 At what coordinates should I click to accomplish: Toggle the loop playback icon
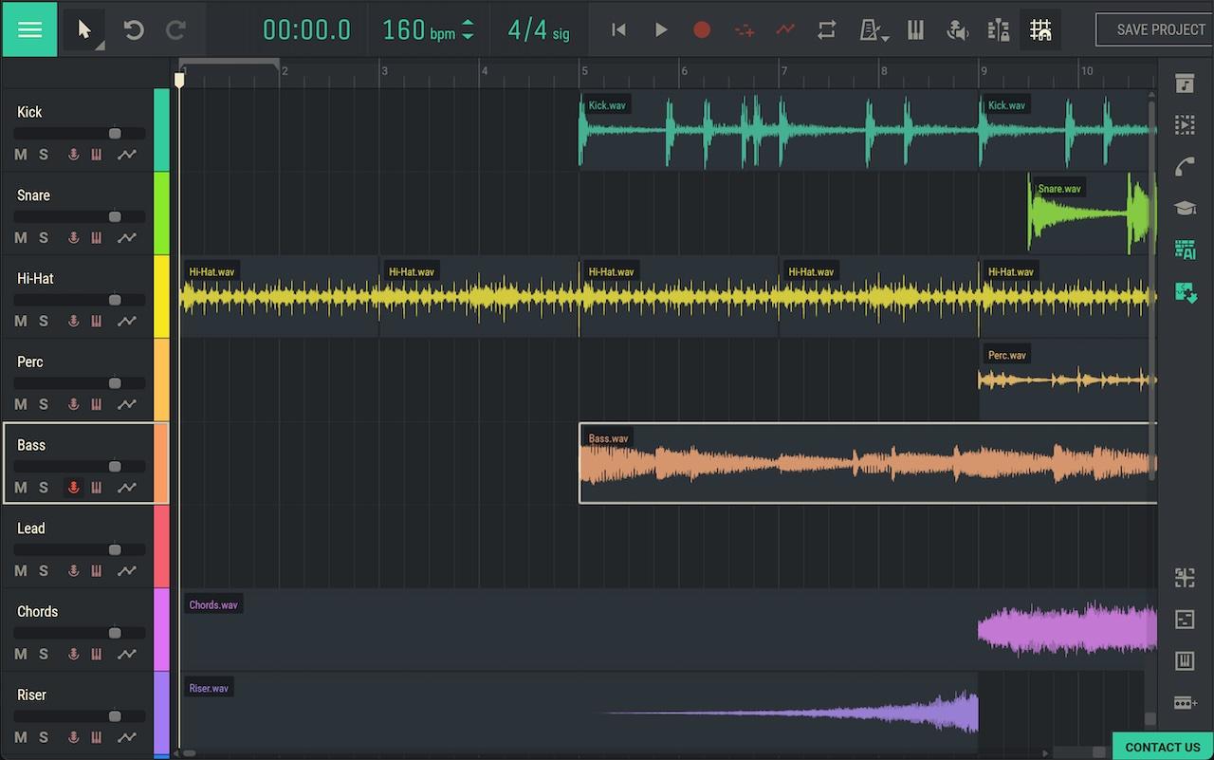tap(826, 30)
